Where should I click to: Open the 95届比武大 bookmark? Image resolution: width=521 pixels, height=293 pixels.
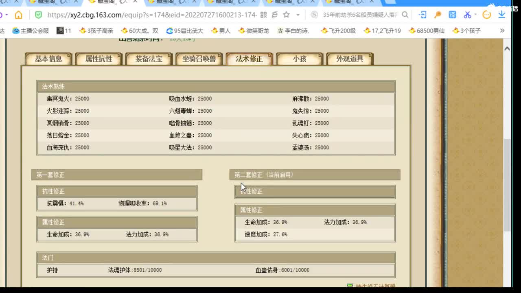coord(185,31)
